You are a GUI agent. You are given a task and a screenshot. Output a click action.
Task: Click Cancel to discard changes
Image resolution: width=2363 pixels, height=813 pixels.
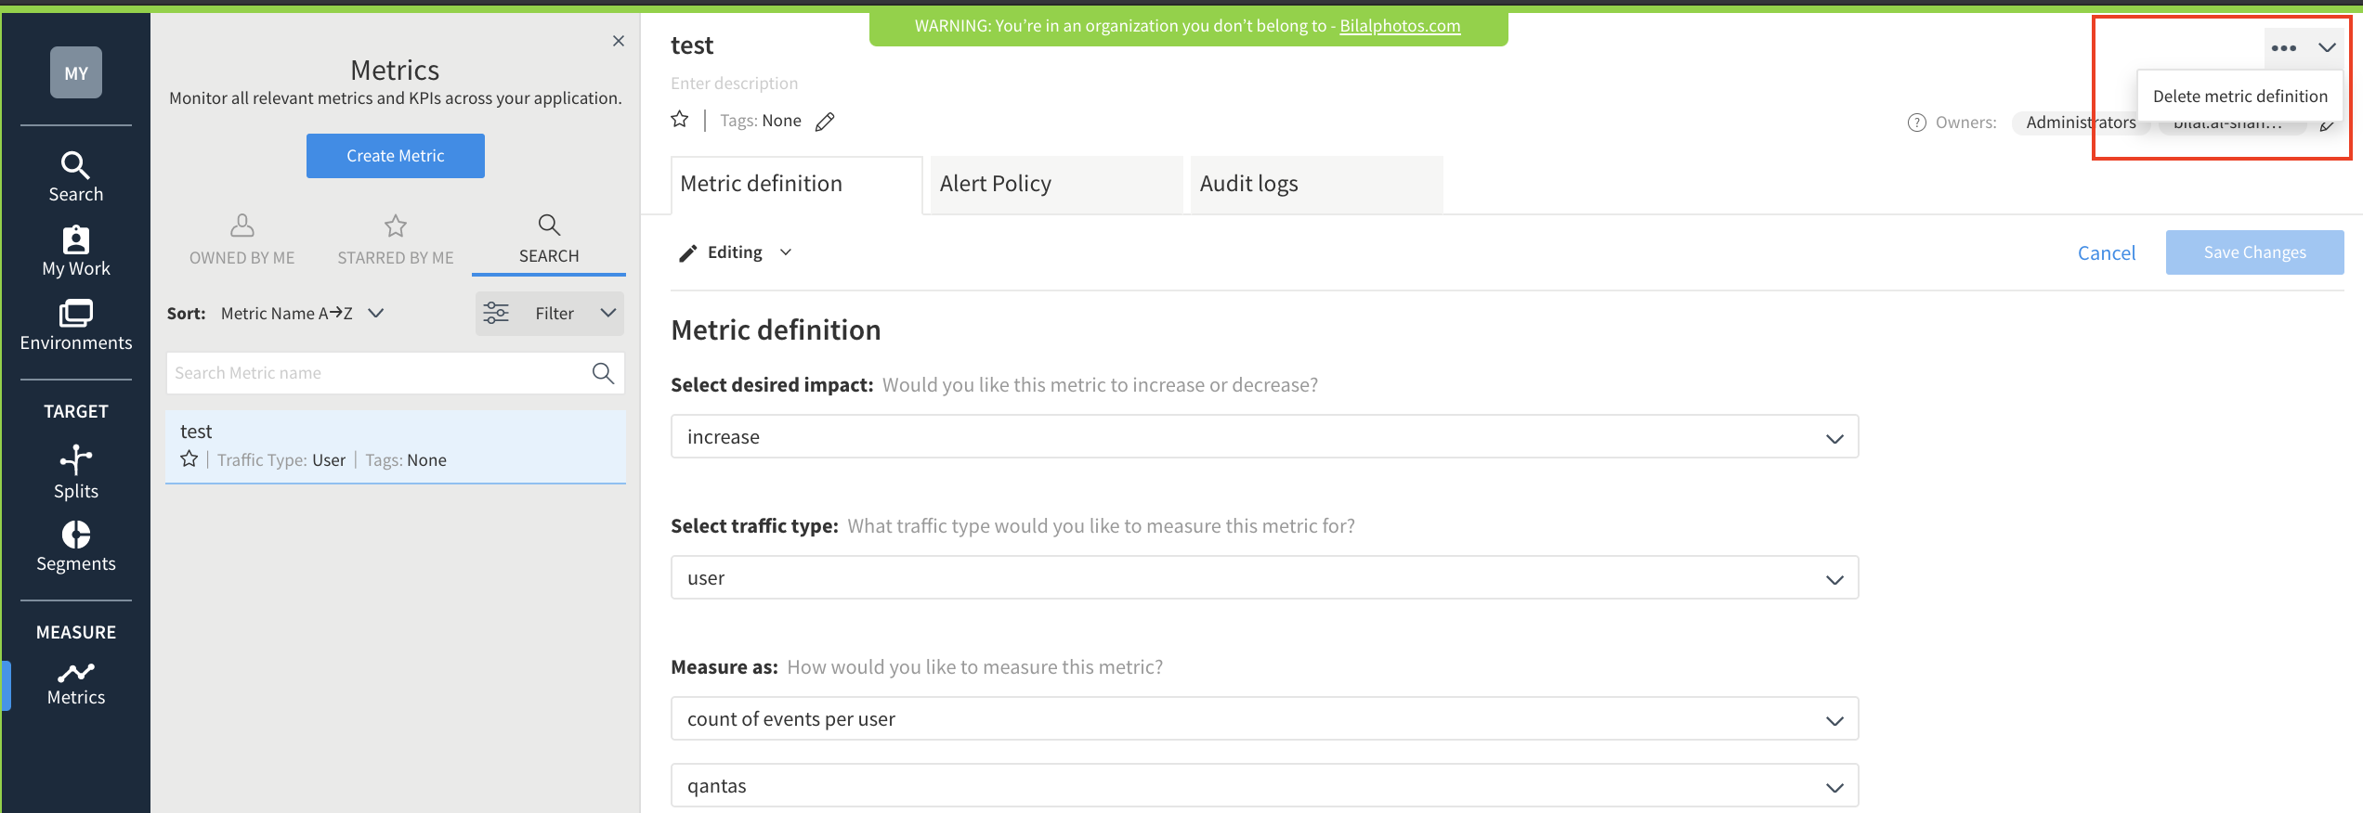(x=2107, y=252)
